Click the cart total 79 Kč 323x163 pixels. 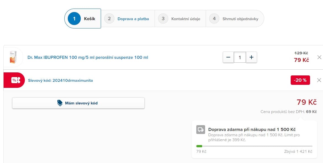point(306,102)
